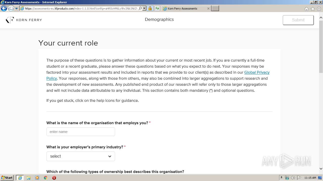Launch Chrome from the taskbar
Screen dimensions: 323x181
(x=46, y=178)
